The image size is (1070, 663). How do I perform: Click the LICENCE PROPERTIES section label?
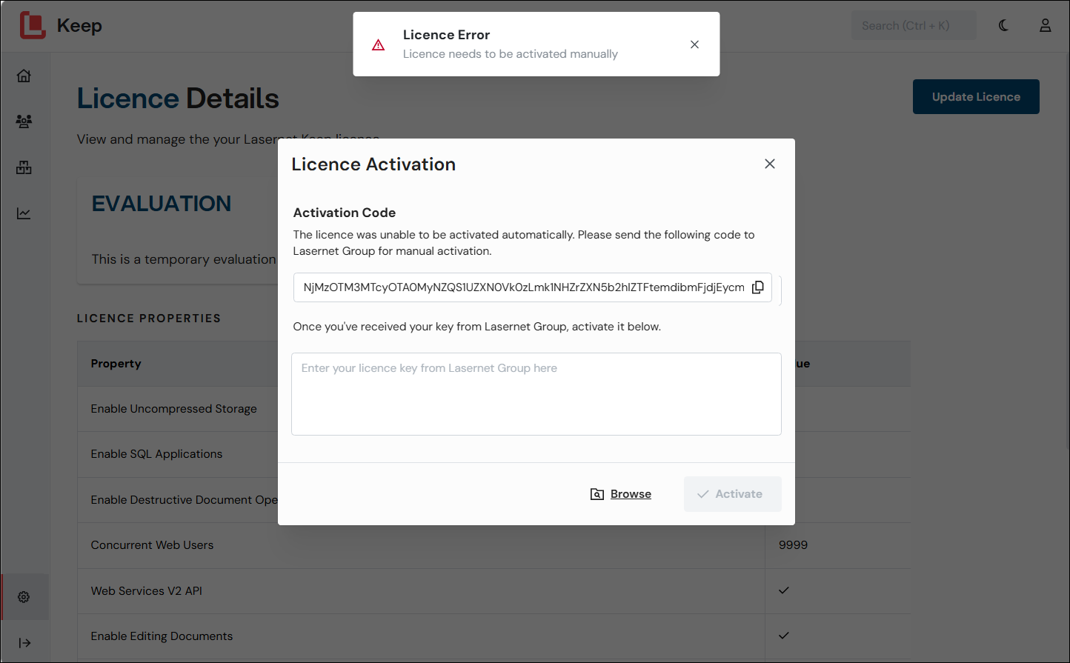pos(149,319)
